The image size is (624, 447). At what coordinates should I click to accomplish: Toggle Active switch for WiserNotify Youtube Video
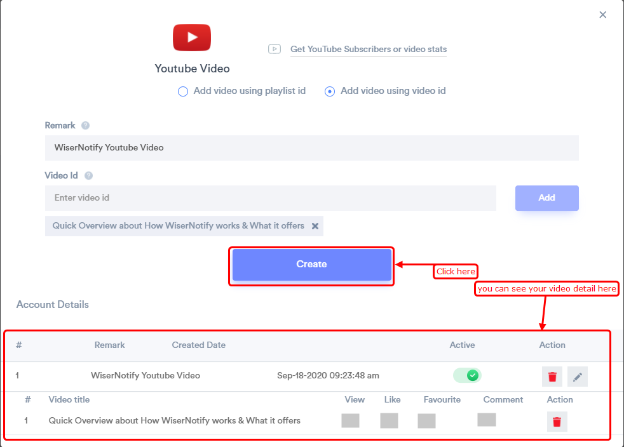[467, 375]
